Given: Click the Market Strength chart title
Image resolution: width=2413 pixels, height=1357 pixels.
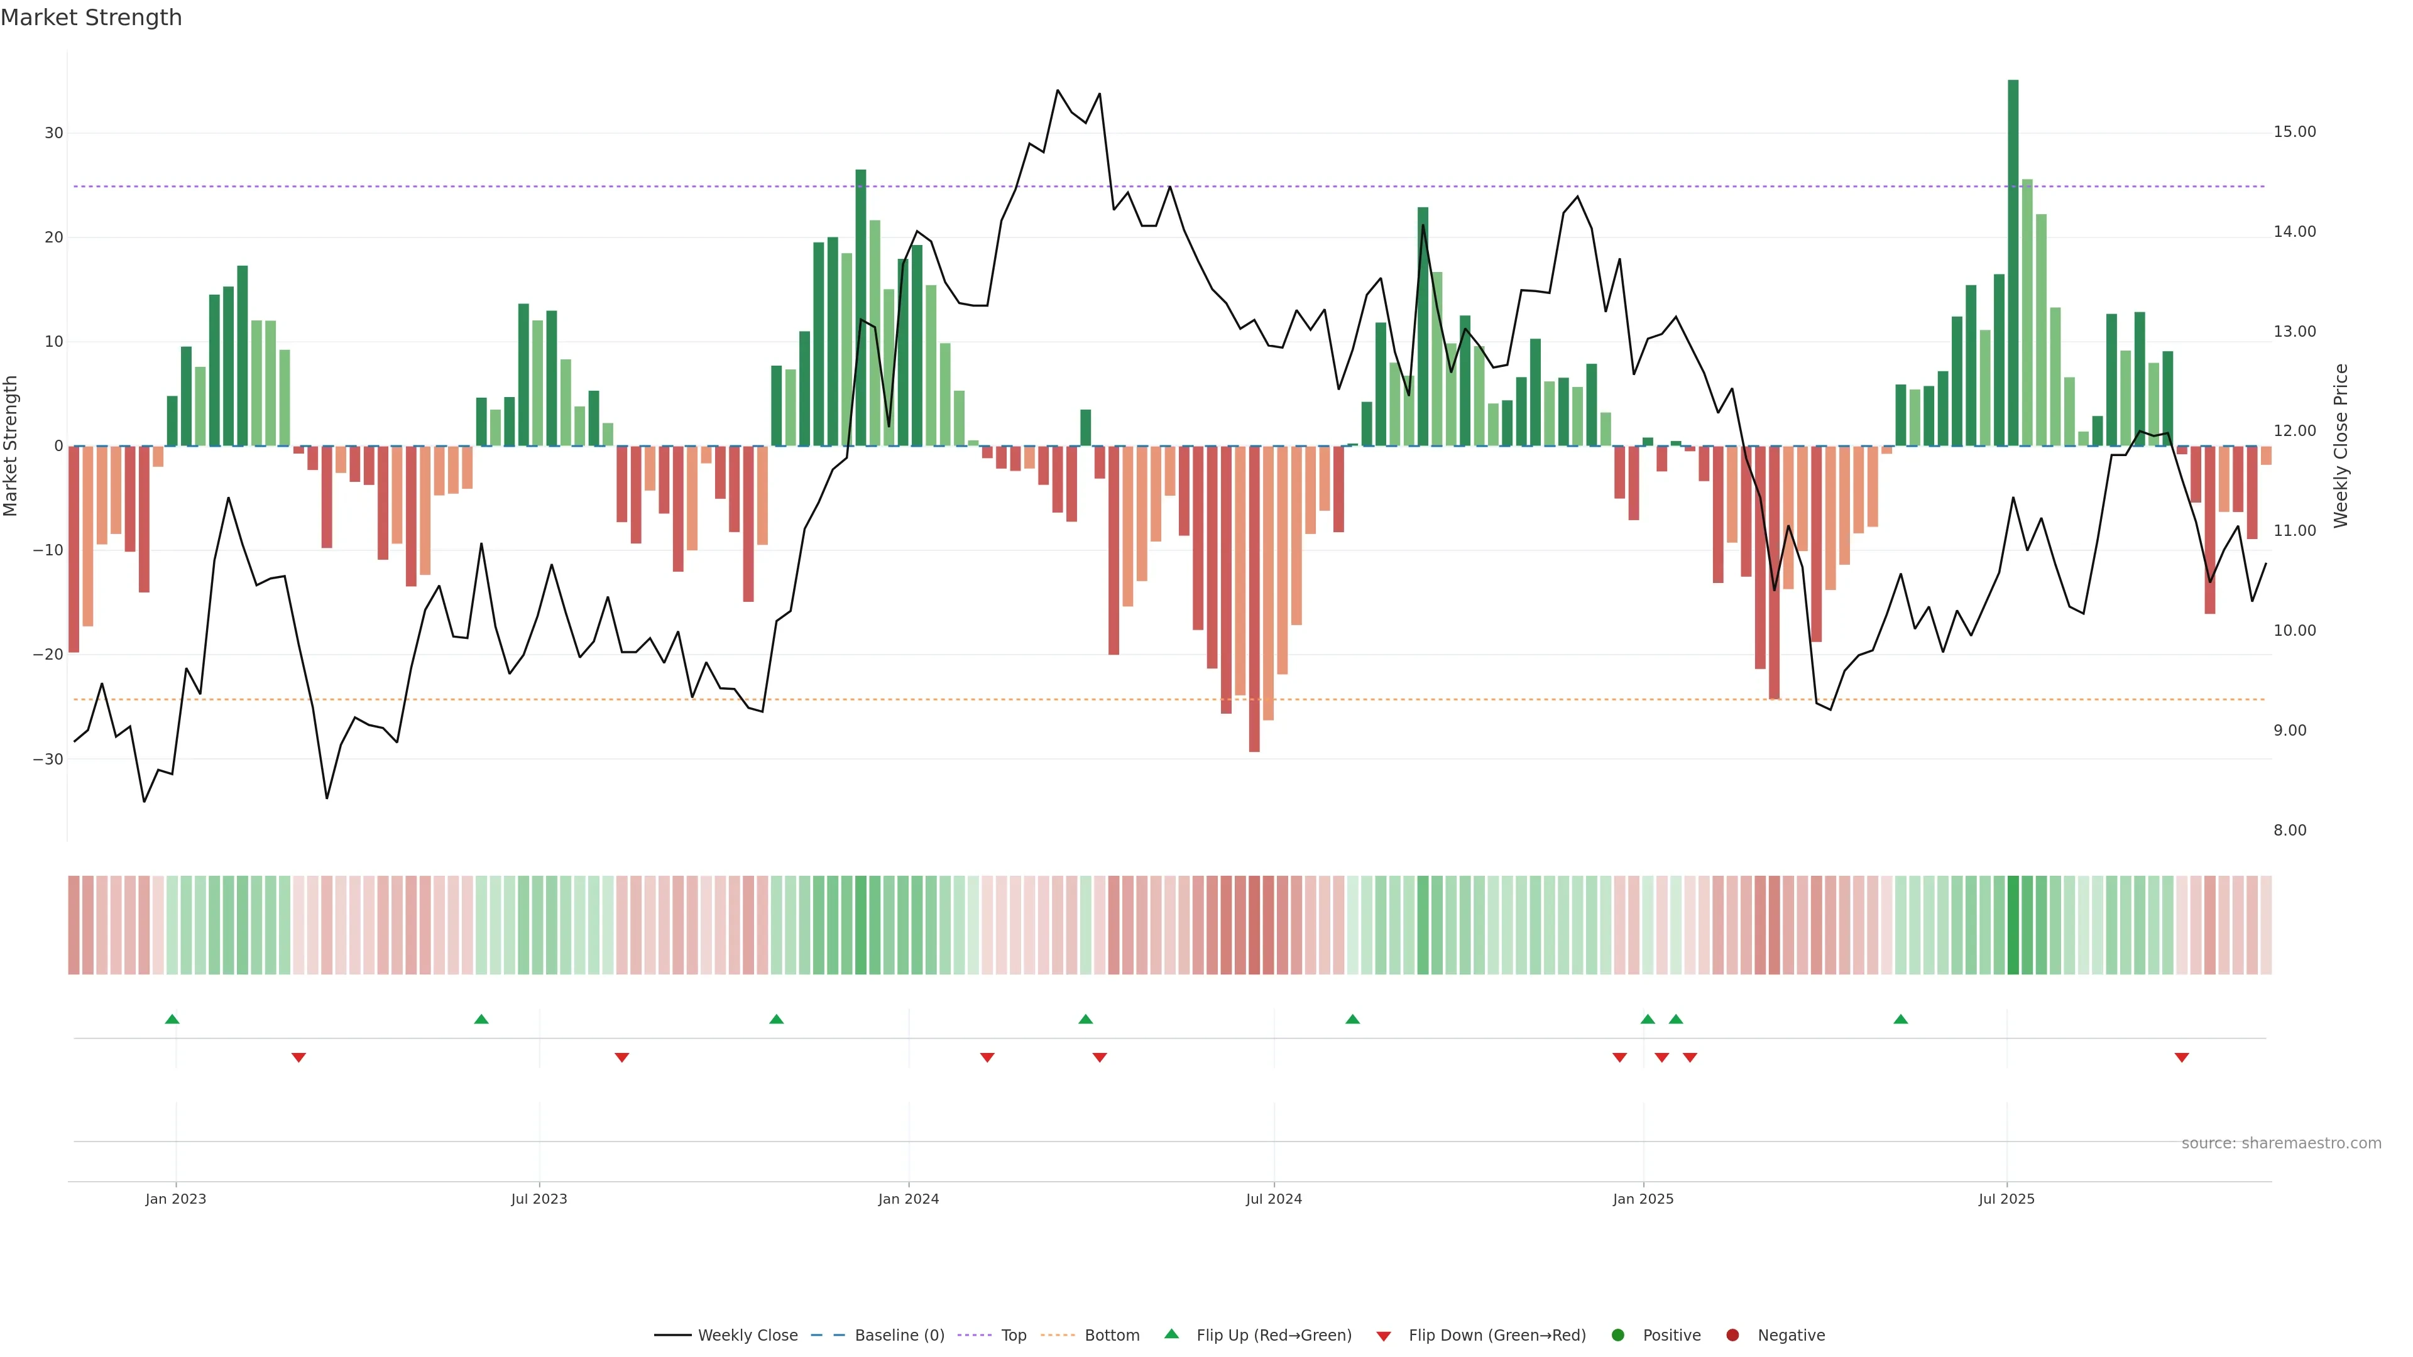Looking at the screenshot, I should pos(91,18).
